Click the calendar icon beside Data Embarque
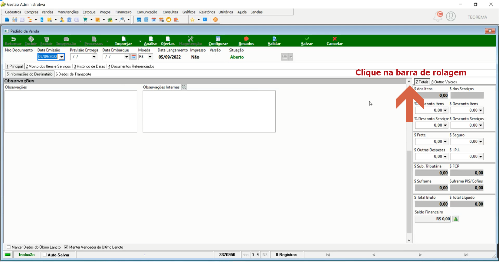499x262 pixels. pyautogui.click(x=133, y=57)
